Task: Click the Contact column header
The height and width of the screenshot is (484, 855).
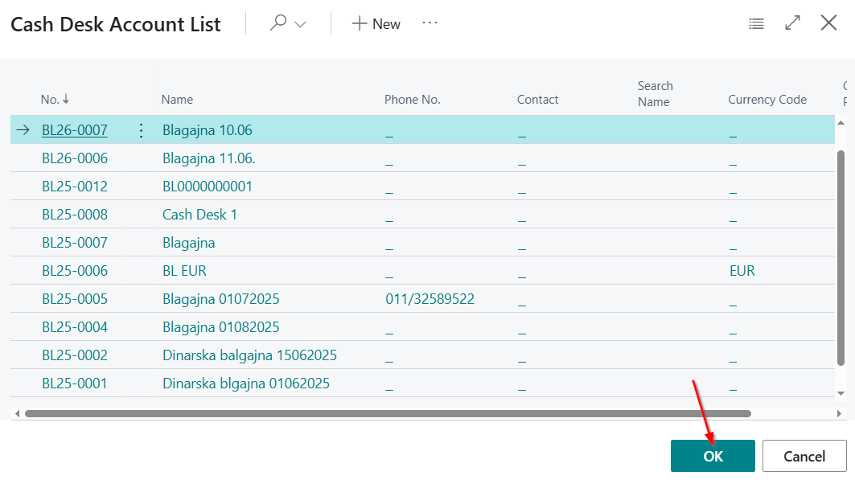Action: [x=537, y=99]
